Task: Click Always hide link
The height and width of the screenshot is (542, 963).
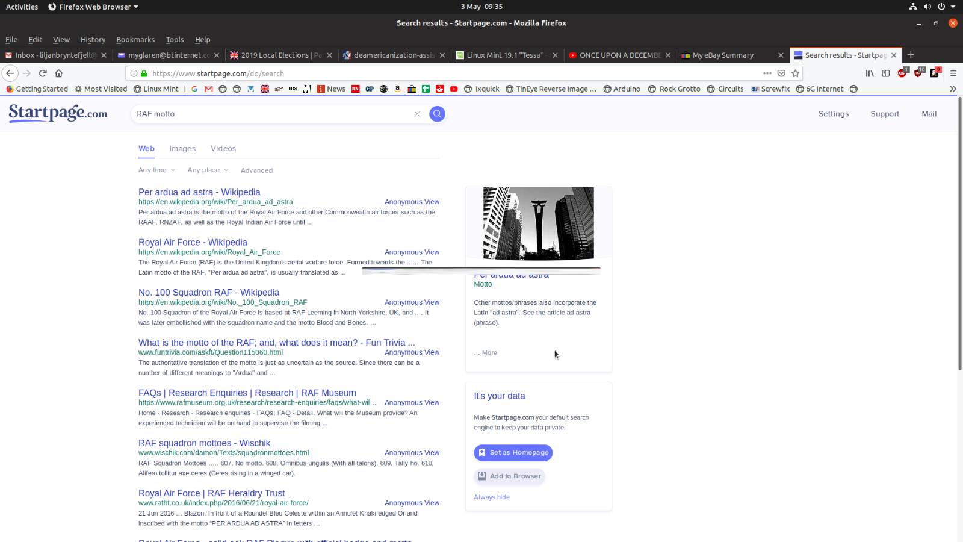Action: coord(492,497)
